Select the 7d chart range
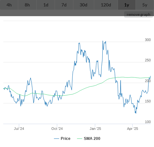The height and width of the screenshot is (147, 154). (64, 5)
